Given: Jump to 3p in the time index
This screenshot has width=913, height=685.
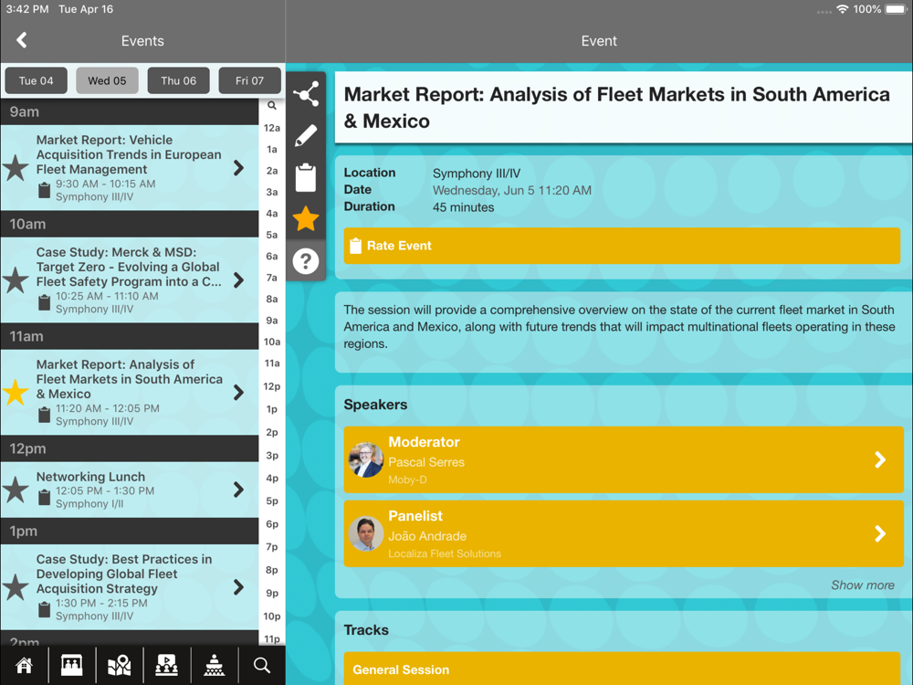Looking at the screenshot, I should coord(272,455).
